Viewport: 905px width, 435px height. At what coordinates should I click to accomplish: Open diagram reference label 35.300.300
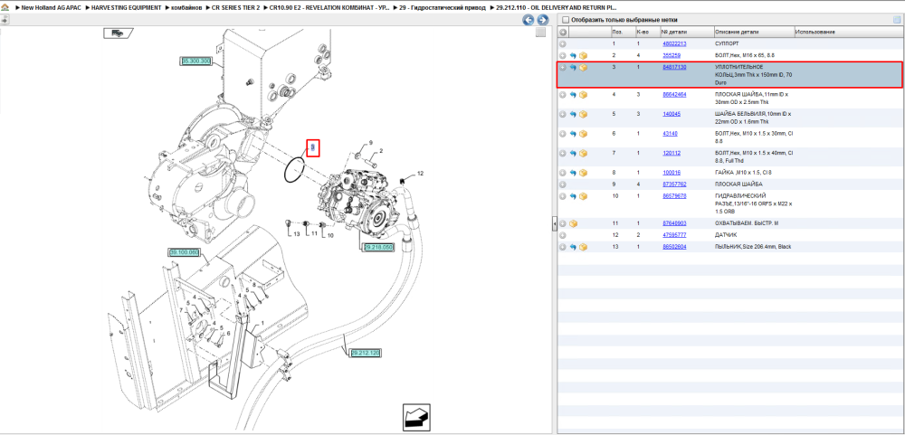[x=196, y=61]
